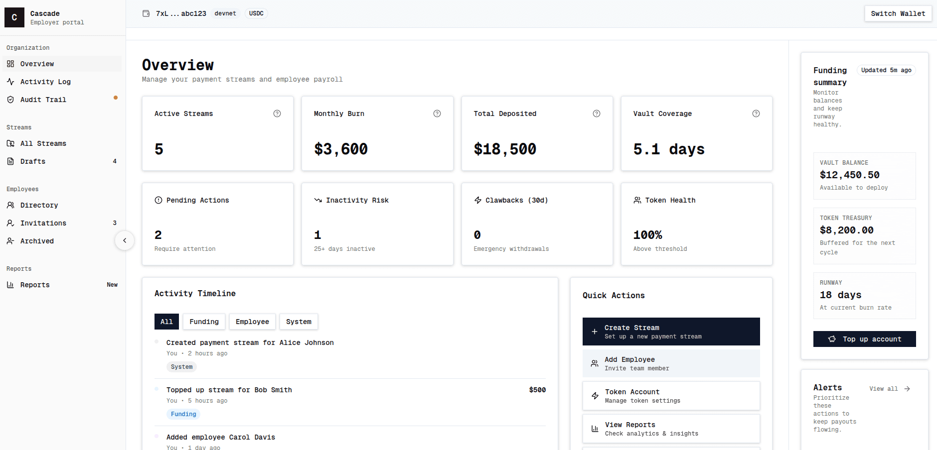Click the Active Streams help icon
The width and height of the screenshot is (937, 450).
278,113
